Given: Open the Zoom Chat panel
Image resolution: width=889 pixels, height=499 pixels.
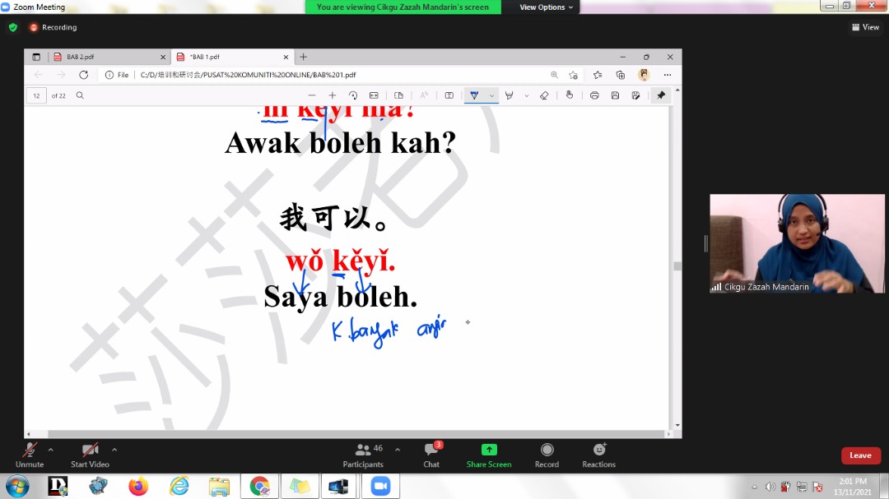Looking at the screenshot, I should [x=431, y=455].
